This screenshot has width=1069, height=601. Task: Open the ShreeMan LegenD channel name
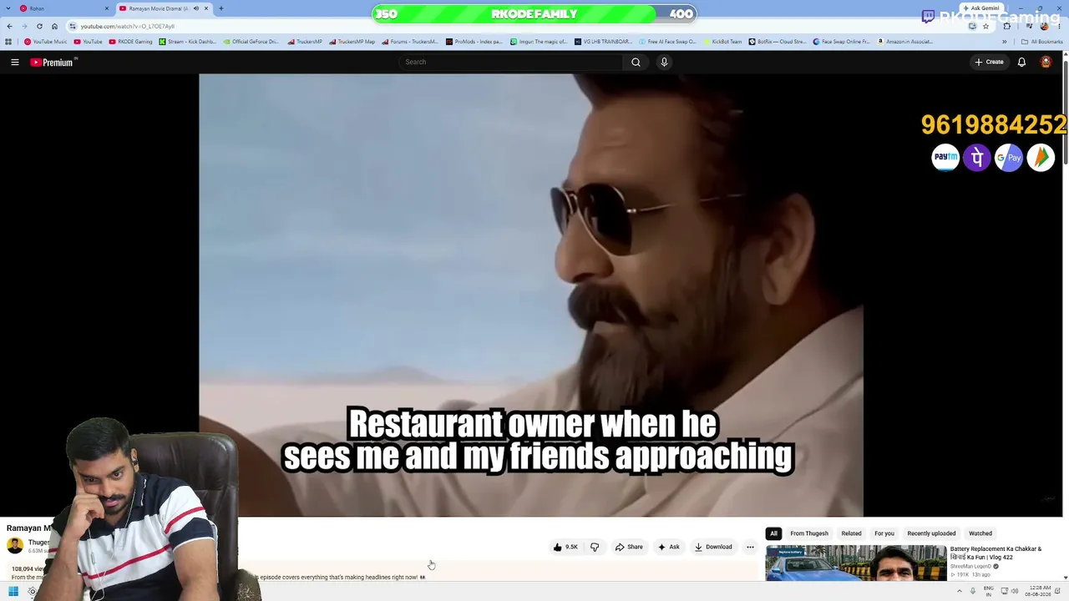970,567
